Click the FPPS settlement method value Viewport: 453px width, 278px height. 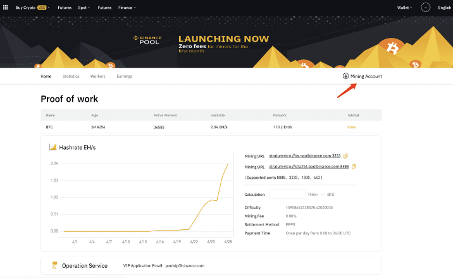point(290,225)
